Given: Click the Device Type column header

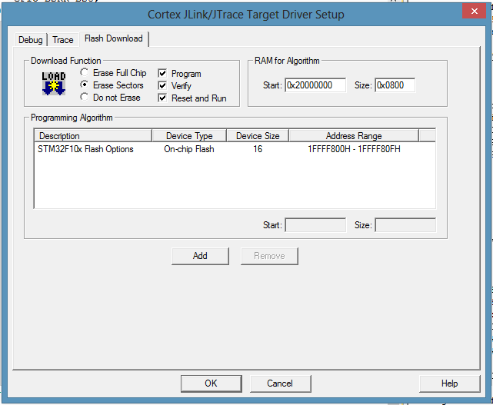Looking at the screenshot, I should pos(189,136).
